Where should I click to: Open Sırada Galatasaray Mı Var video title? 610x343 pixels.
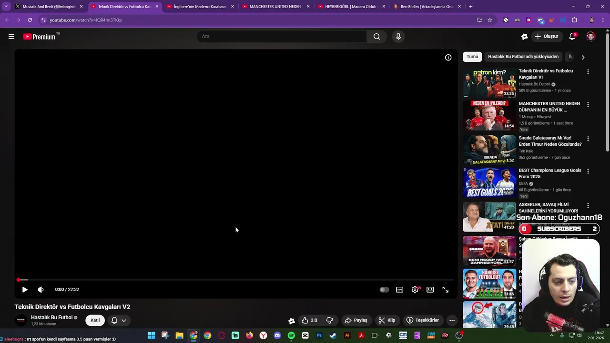tap(550, 141)
